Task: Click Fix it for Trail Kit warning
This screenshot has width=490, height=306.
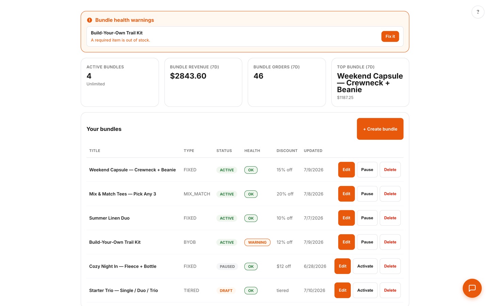Action: click(390, 36)
